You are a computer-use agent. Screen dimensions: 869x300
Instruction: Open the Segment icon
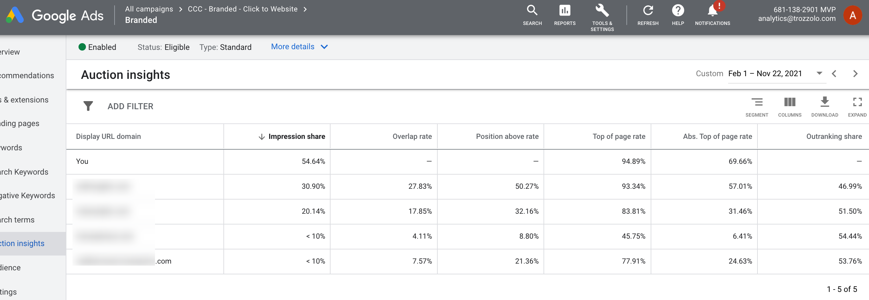click(757, 102)
